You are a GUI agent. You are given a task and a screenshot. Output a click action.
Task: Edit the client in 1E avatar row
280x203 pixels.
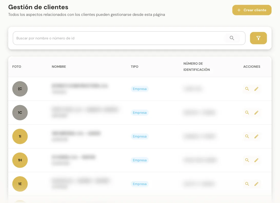click(x=256, y=184)
